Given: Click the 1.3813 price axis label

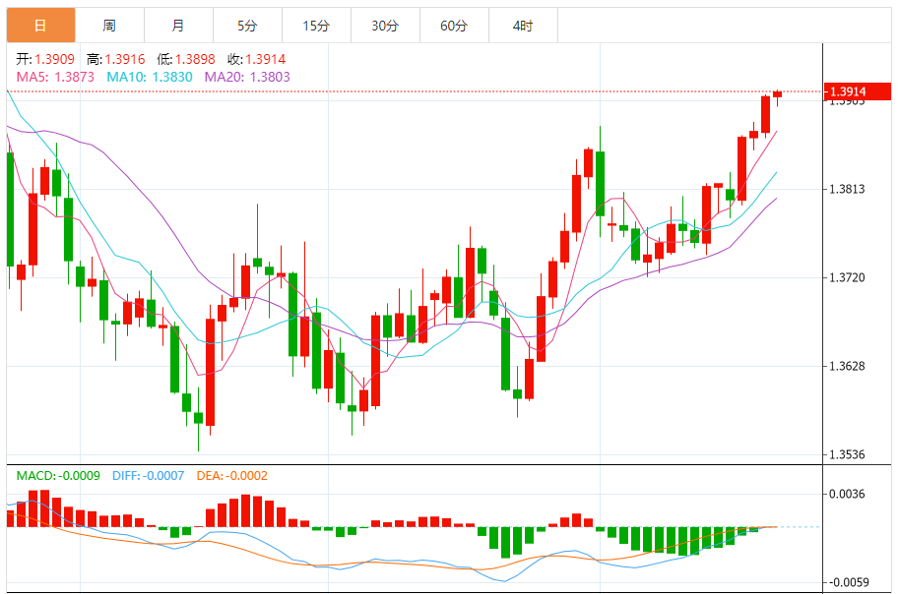Looking at the screenshot, I should pos(847,189).
